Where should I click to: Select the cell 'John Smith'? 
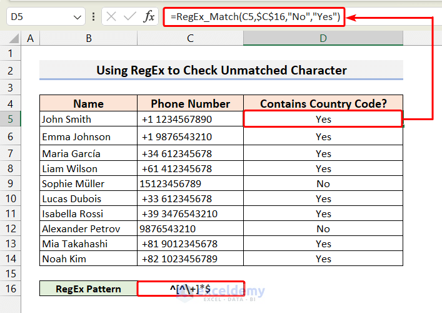pyautogui.click(x=89, y=119)
